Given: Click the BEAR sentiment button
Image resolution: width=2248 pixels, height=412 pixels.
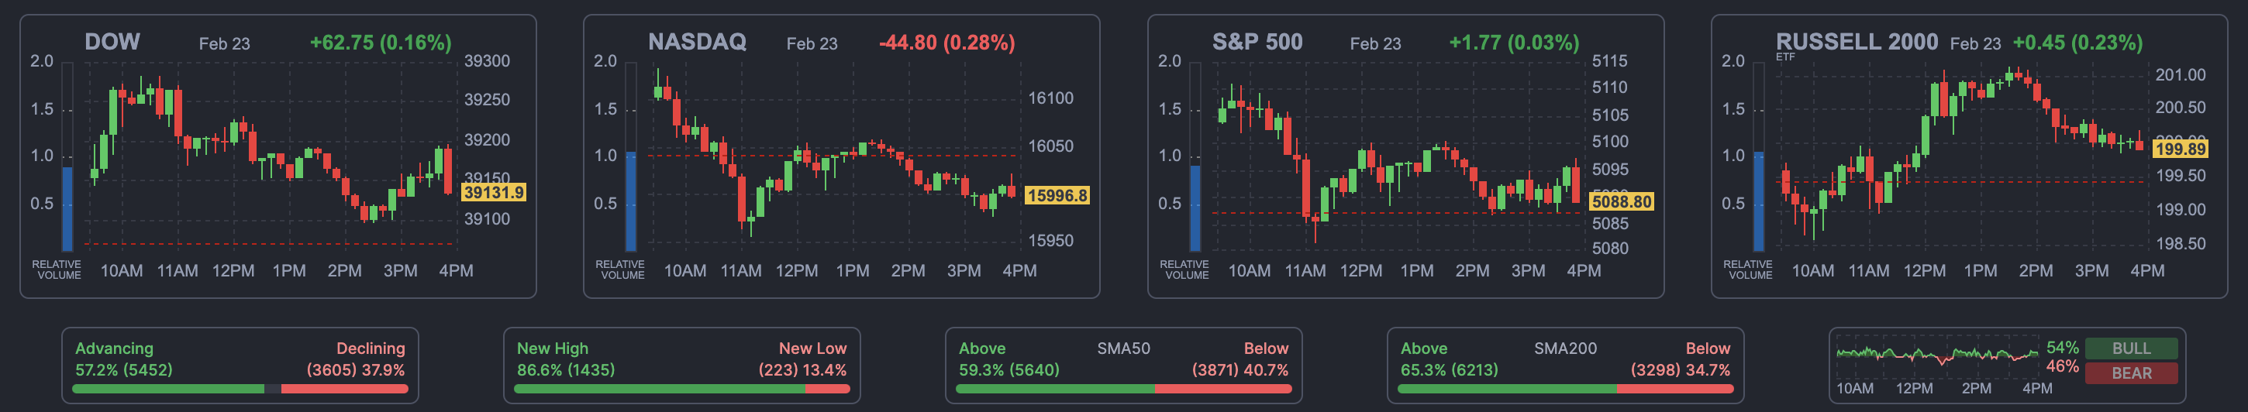Looking at the screenshot, I should [x=2130, y=373].
